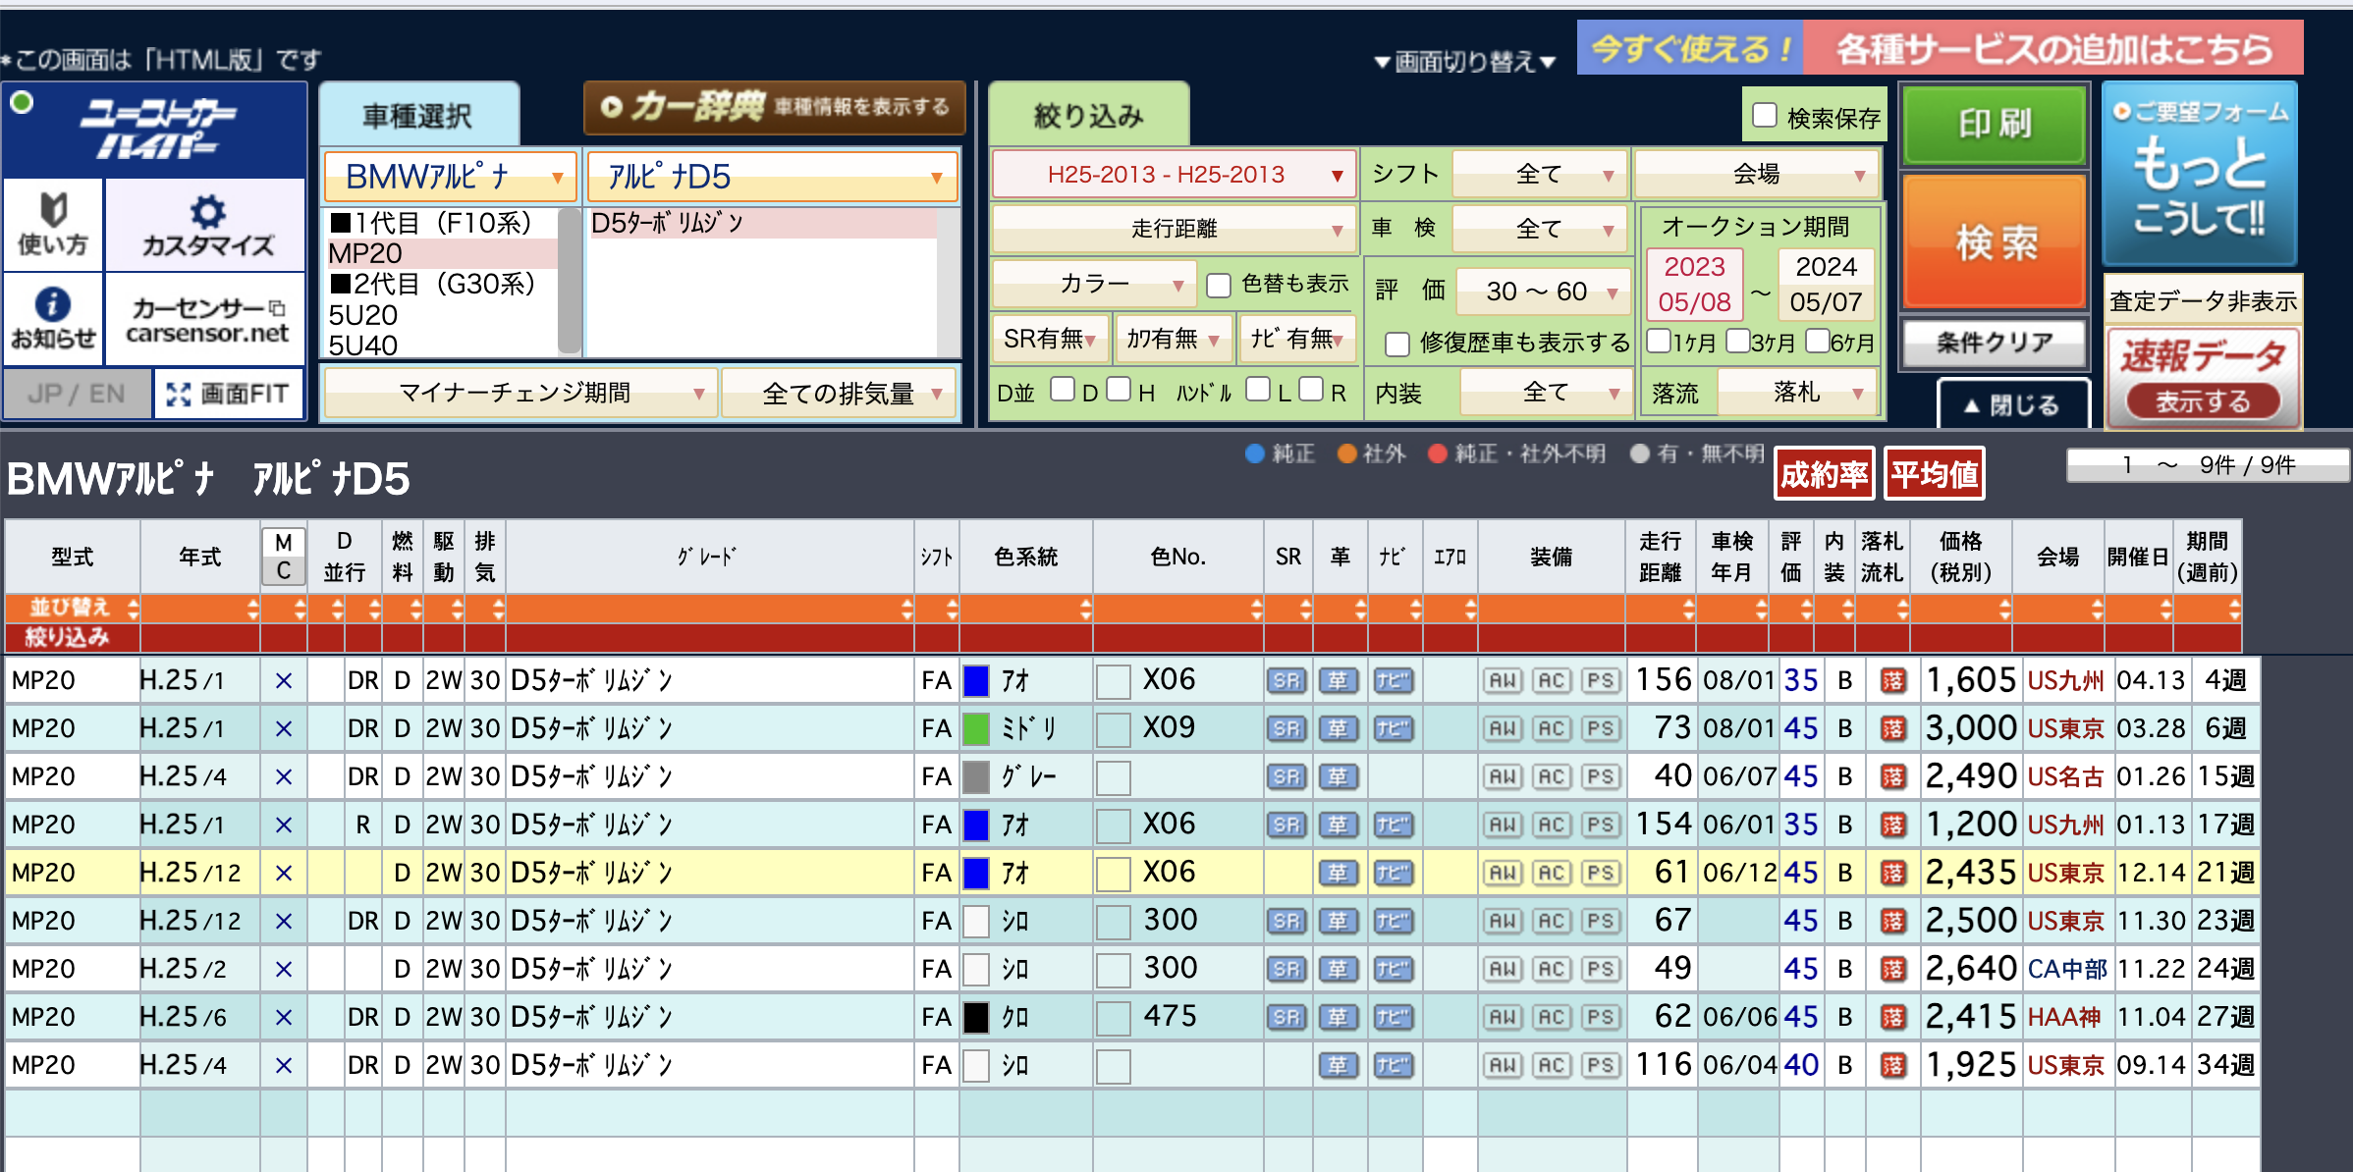Switch to the 車種選択 tab
The height and width of the screenshot is (1172, 2353).
(x=418, y=116)
